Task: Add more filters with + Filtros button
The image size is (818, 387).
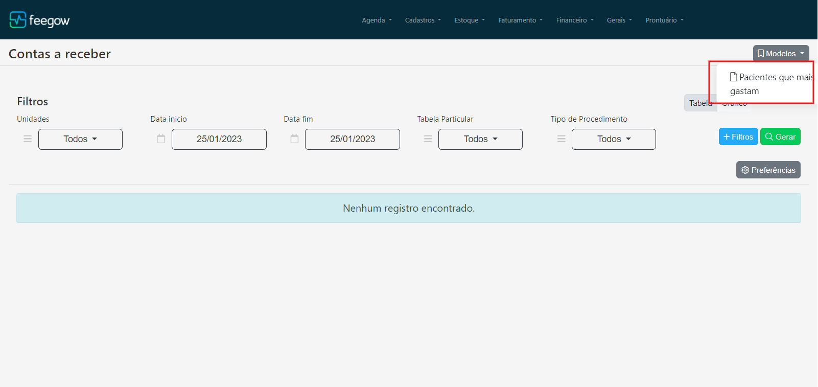Action: [x=738, y=136]
